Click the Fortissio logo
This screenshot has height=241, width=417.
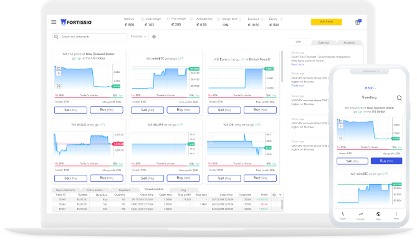[x=76, y=22]
